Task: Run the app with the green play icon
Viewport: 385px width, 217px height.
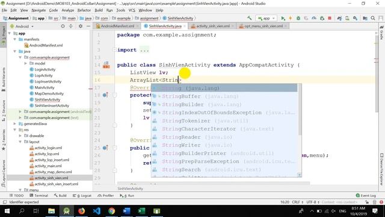Action: (283, 18)
